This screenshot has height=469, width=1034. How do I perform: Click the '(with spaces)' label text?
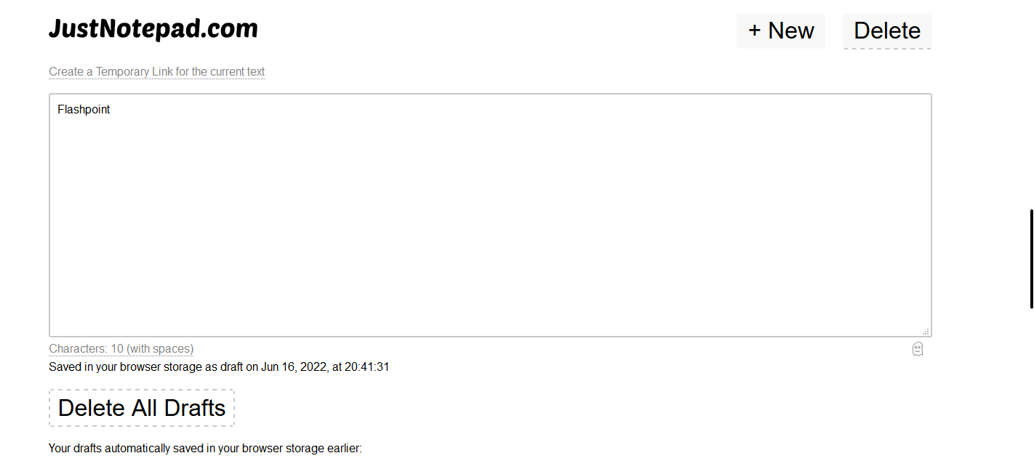pos(160,349)
